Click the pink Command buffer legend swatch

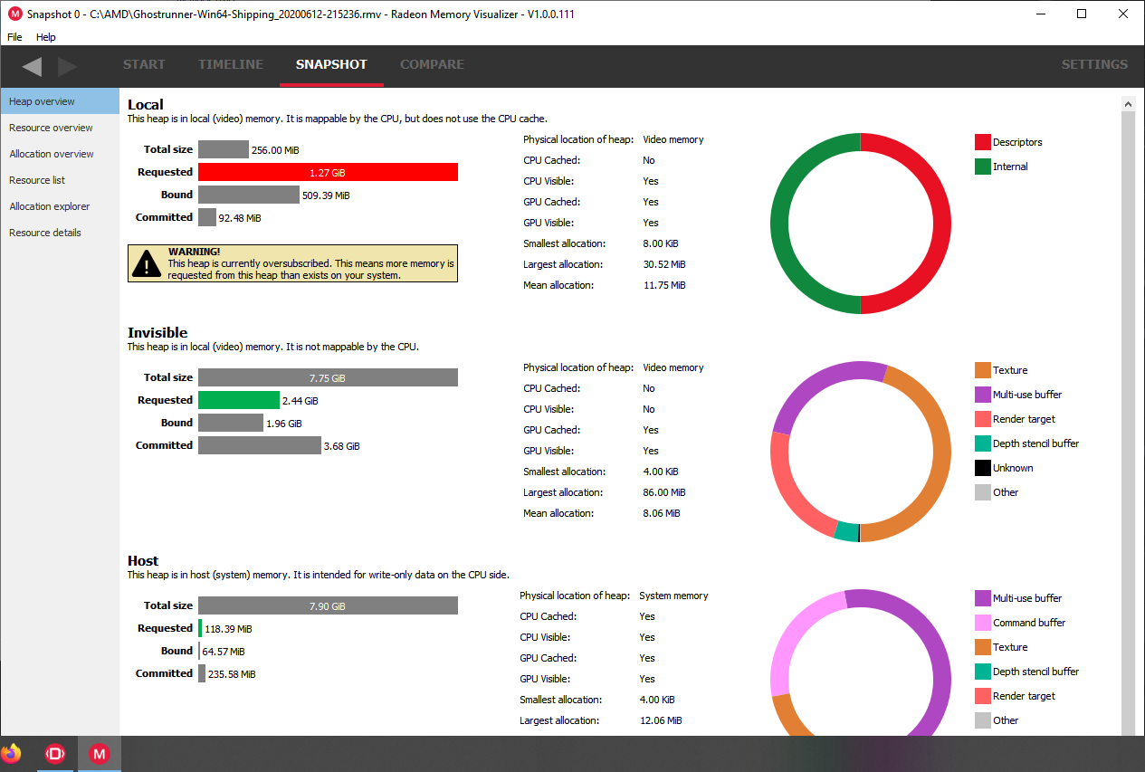(x=983, y=623)
